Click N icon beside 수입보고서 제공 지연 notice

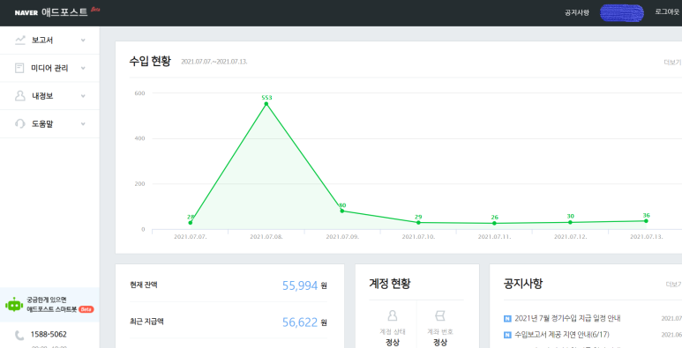coord(507,335)
